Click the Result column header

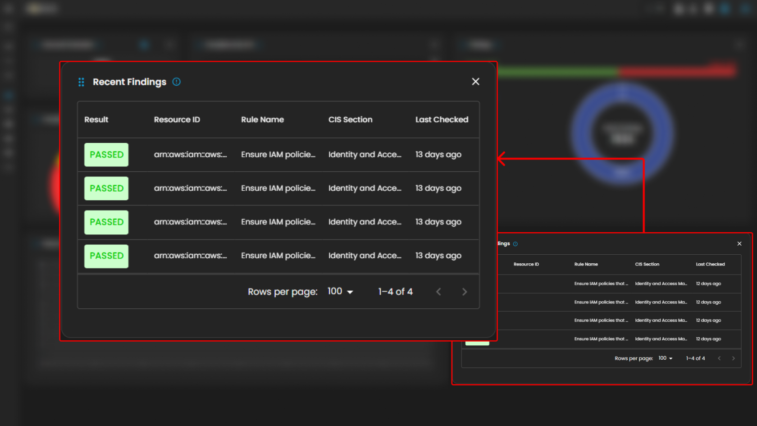click(96, 119)
